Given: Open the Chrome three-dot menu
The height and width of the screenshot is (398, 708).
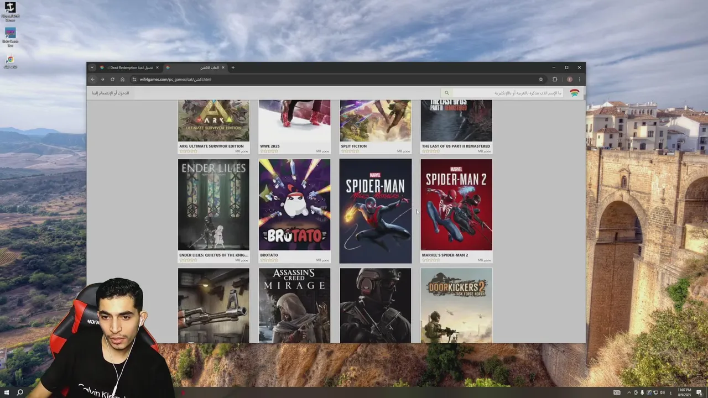Looking at the screenshot, I should 579,79.
